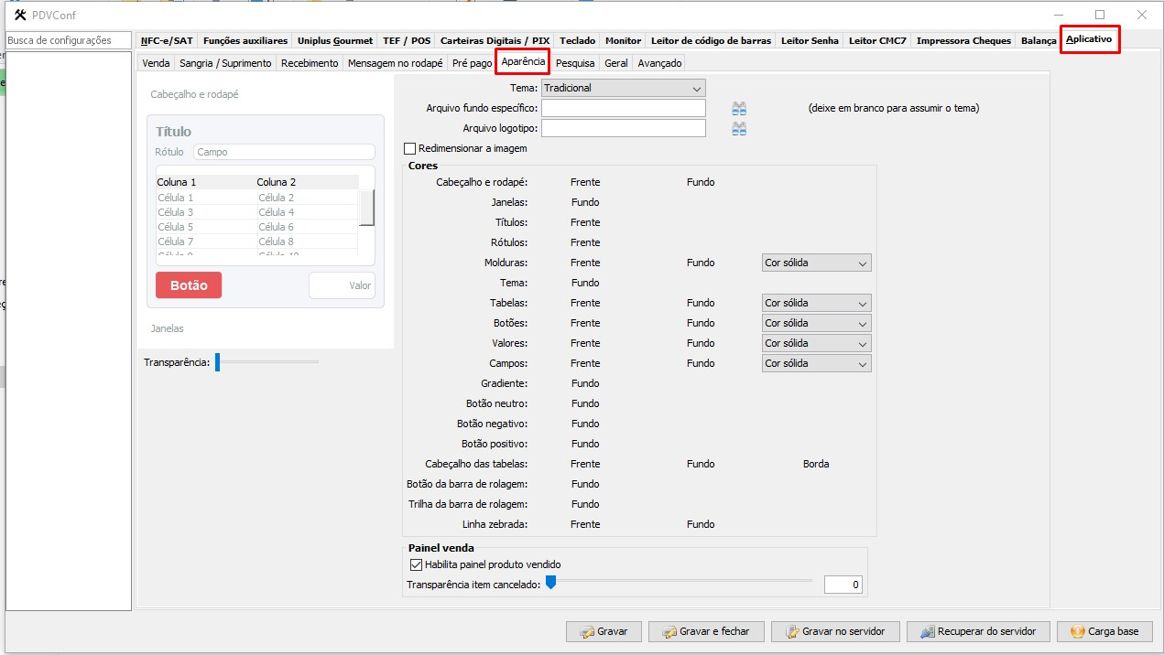Open Botões Cor sólida dropdown
The height and width of the screenshot is (655, 1164).
(x=816, y=323)
